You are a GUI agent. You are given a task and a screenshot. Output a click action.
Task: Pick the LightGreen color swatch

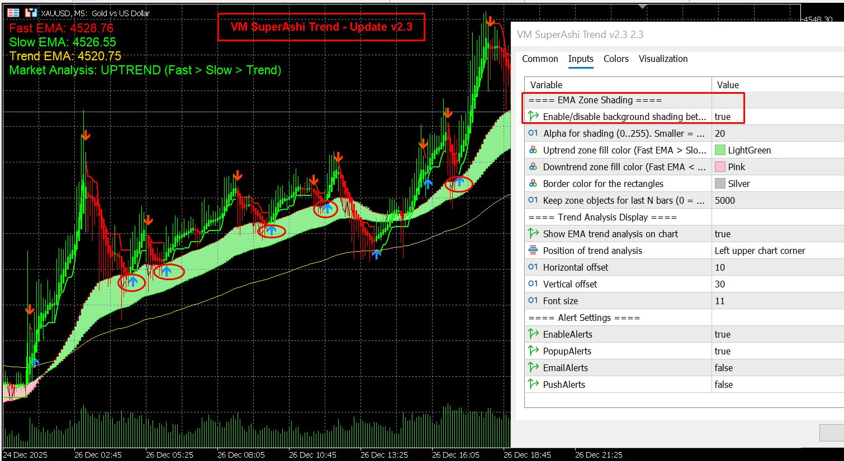click(x=720, y=150)
